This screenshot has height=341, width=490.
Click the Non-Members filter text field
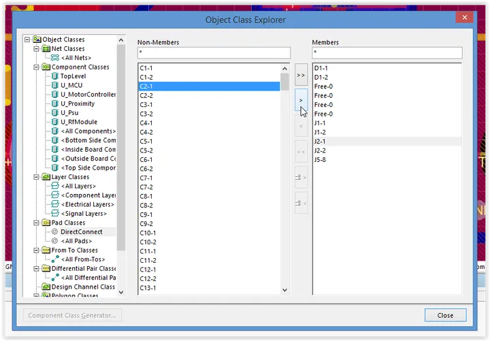point(214,53)
